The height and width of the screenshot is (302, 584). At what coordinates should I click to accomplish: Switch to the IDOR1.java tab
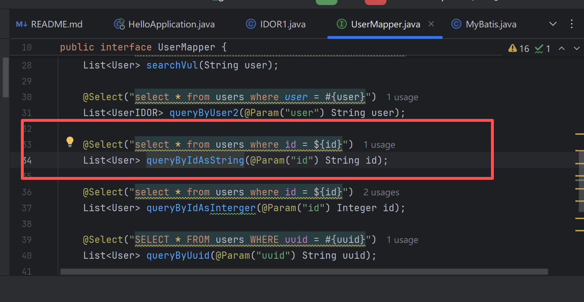pyautogui.click(x=276, y=24)
